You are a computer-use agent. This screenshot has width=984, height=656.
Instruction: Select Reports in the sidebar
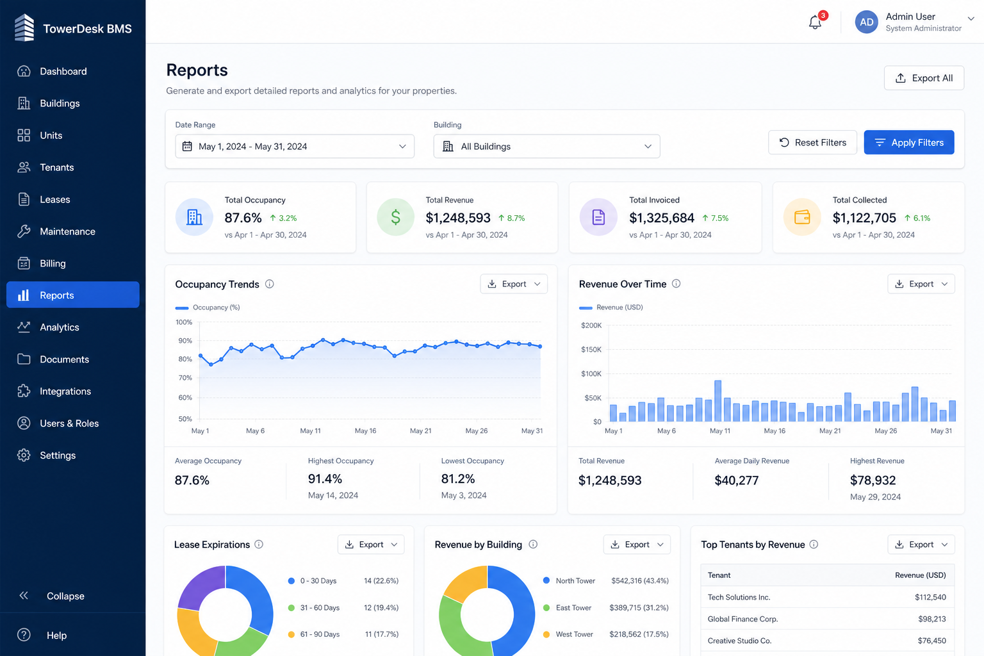[73, 295]
